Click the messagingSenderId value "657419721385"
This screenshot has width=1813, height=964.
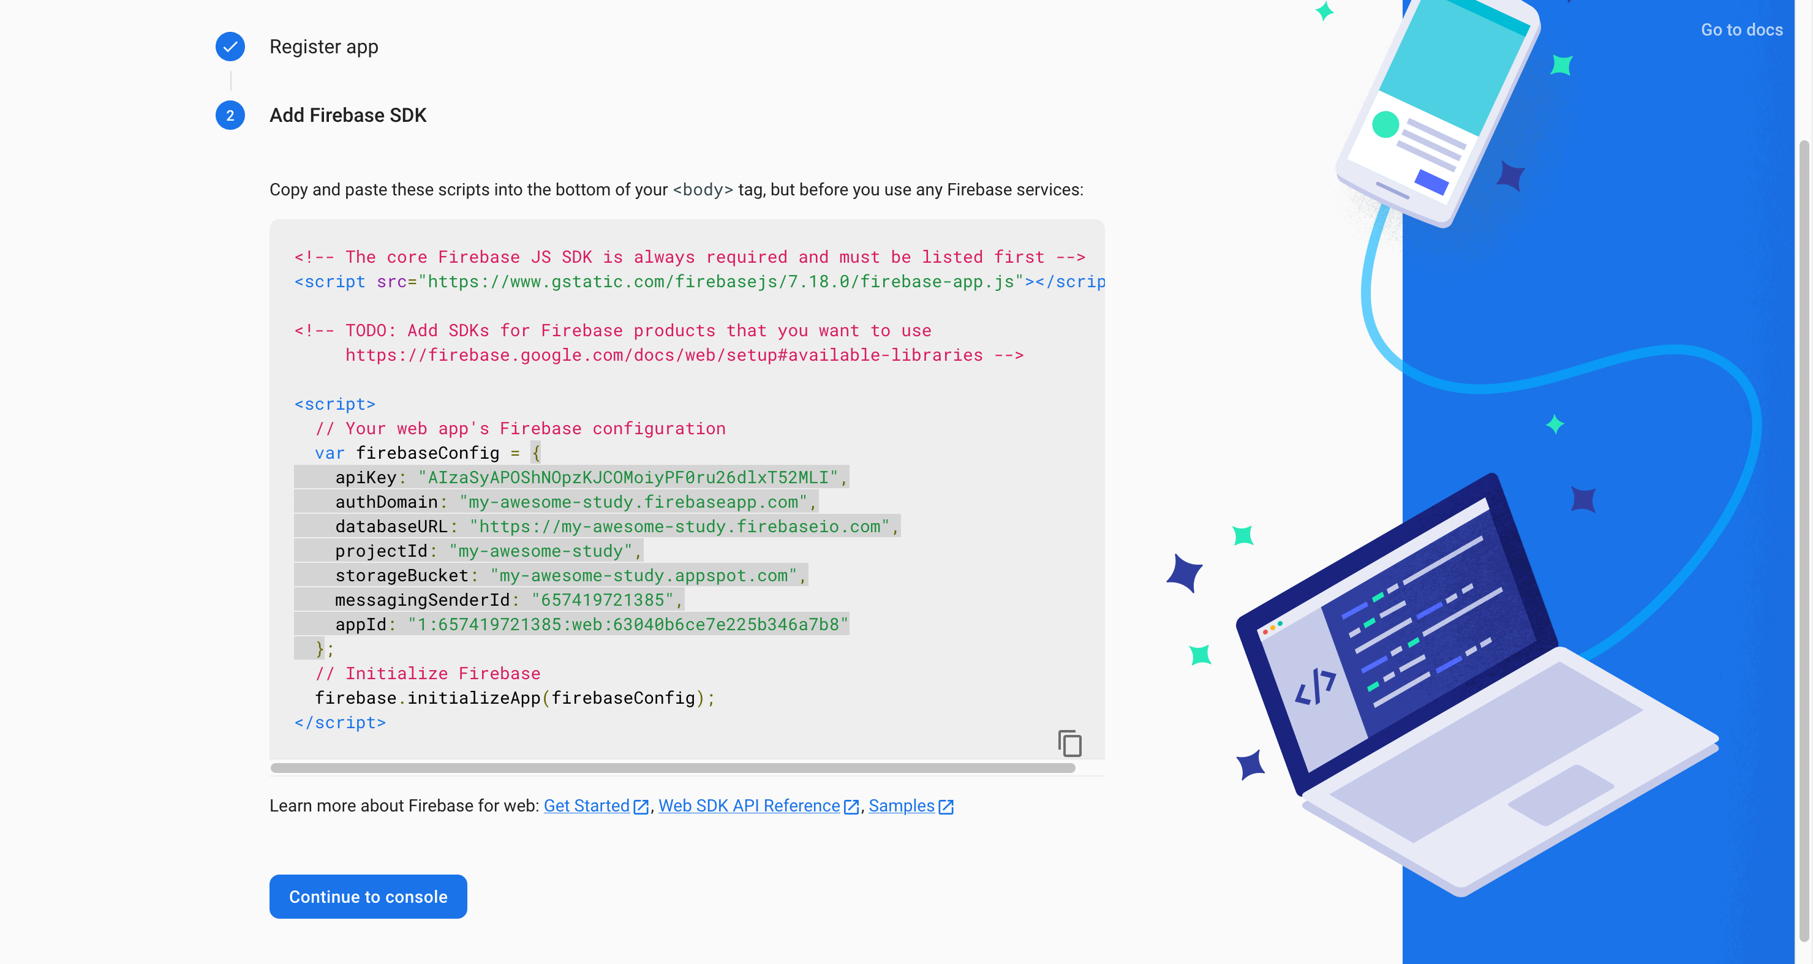click(x=603, y=600)
